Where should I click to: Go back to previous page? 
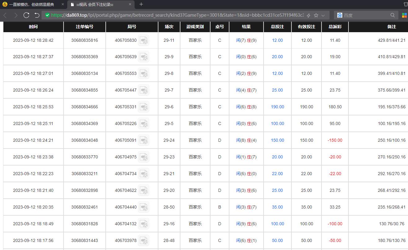coord(5,15)
